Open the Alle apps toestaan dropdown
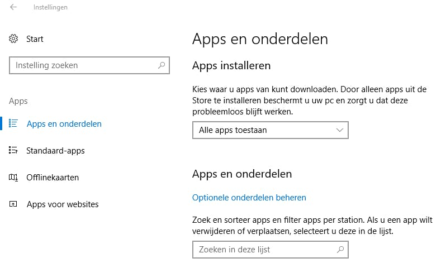This screenshot has width=446, height=263. click(x=270, y=130)
